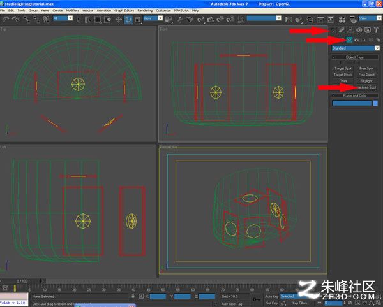Toggle the Keyboard Shortcut Override button

click(190, 19)
